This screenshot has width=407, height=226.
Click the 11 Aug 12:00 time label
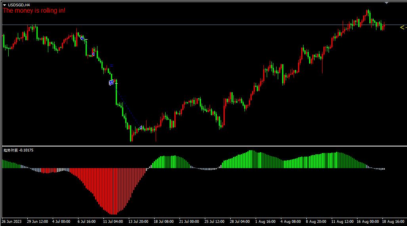click(x=342, y=222)
